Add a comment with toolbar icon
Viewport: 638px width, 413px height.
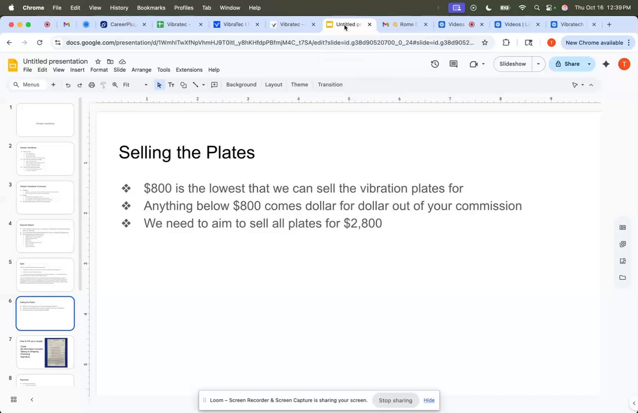(x=214, y=85)
